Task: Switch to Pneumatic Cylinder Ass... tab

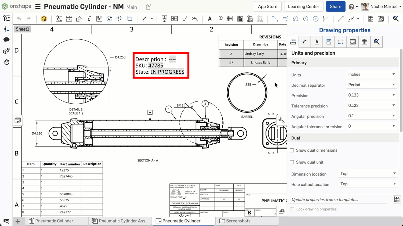Action: tap(120, 221)
